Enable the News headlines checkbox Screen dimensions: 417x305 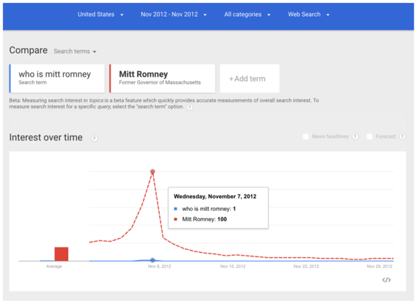tap(306, 136)
